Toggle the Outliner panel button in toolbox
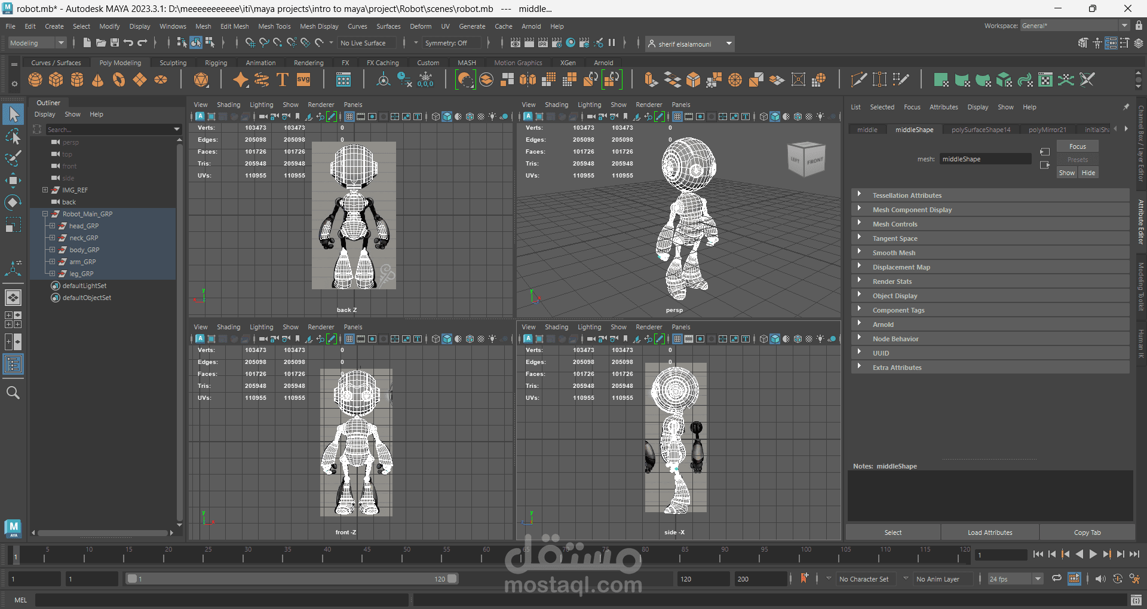The width and height of the screenshot is (1147, 609). coord(13,364)
